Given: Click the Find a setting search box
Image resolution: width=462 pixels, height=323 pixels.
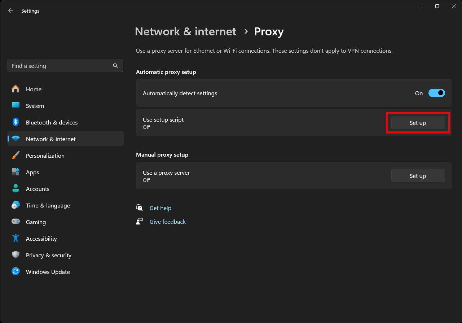Looking at the screenshot, I should point(60,66).
